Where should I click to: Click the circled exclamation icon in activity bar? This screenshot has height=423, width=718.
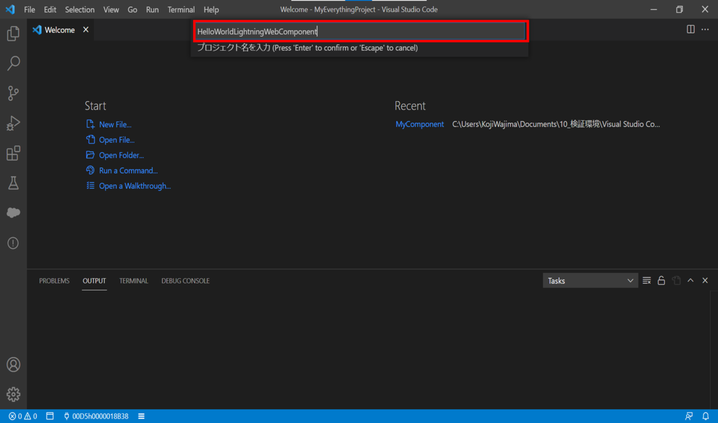tap(13, 243)
